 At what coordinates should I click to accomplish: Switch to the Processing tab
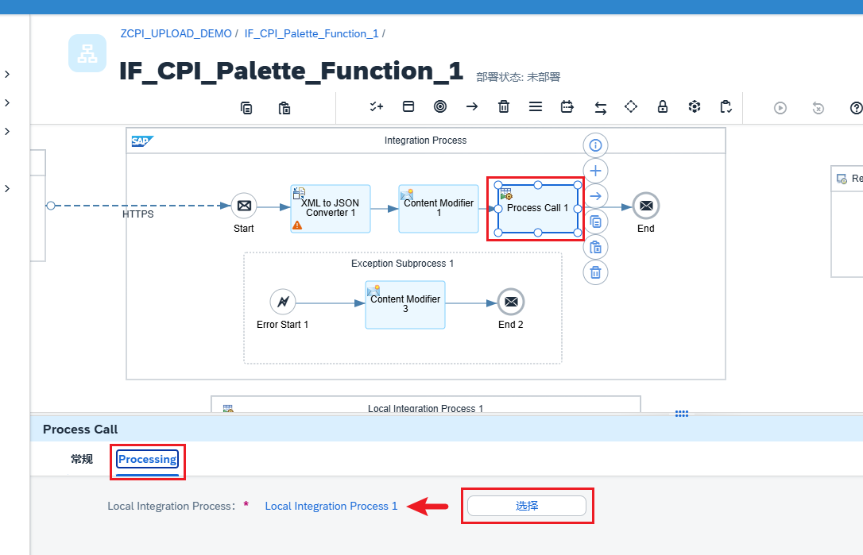tap(148, 459)
